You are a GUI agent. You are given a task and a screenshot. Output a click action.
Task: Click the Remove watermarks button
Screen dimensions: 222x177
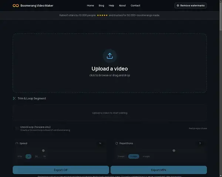click(x=191, y=6)
